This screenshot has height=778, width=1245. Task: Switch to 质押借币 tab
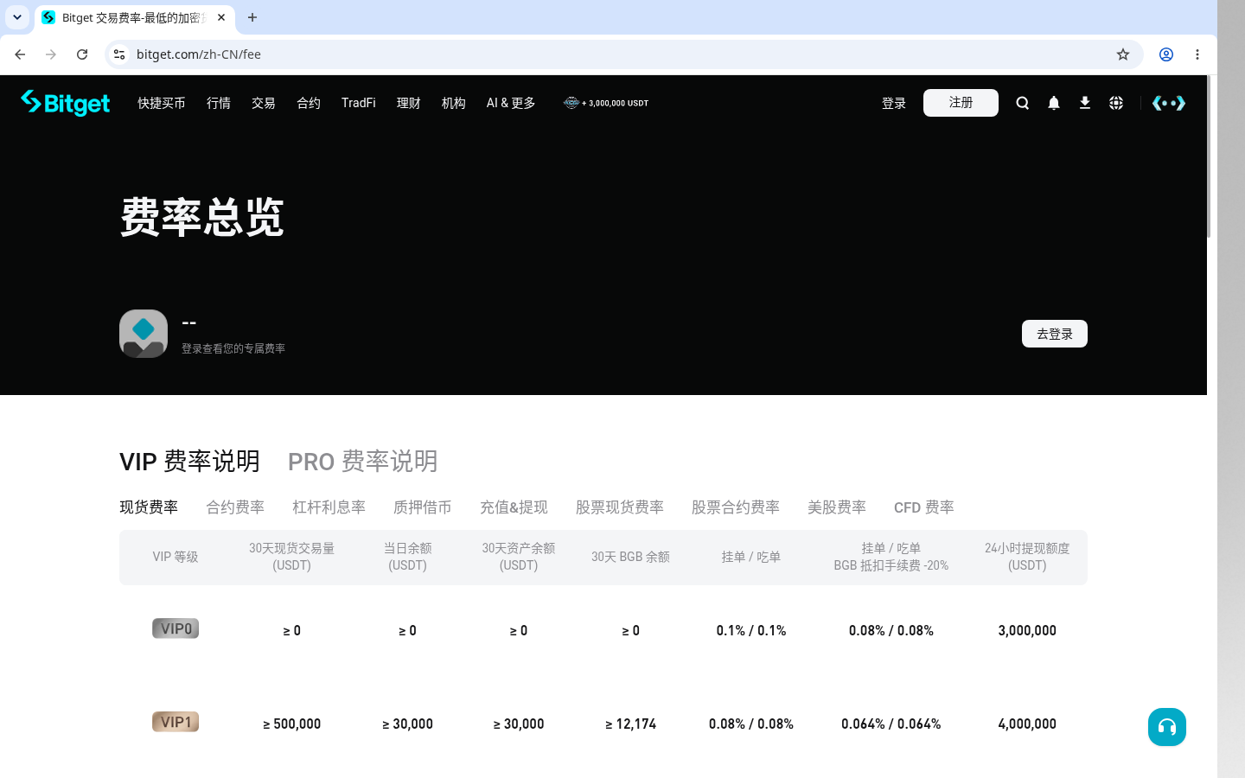(x=423, y=507)
